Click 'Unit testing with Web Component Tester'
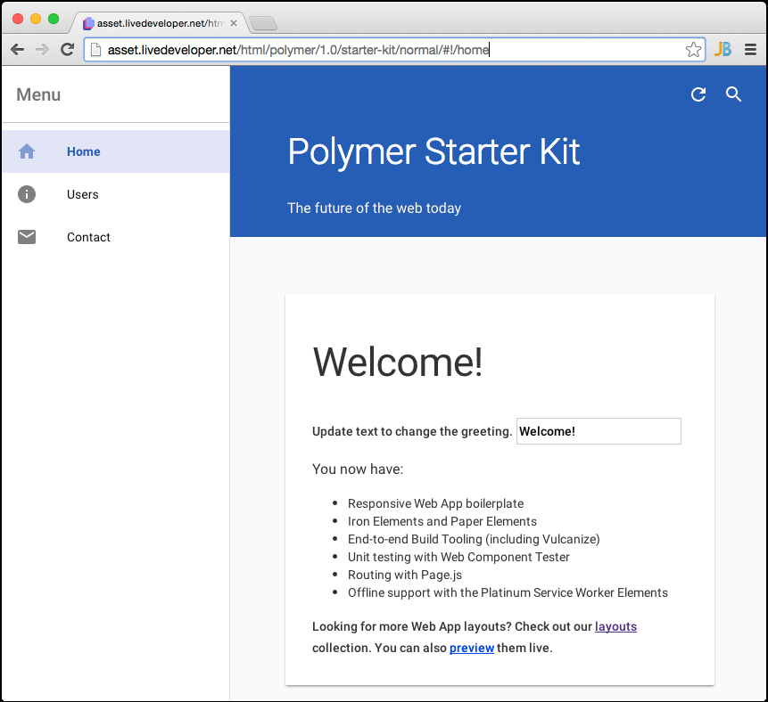768x702 pixels. pyautogui.click(x=458, y=557)
